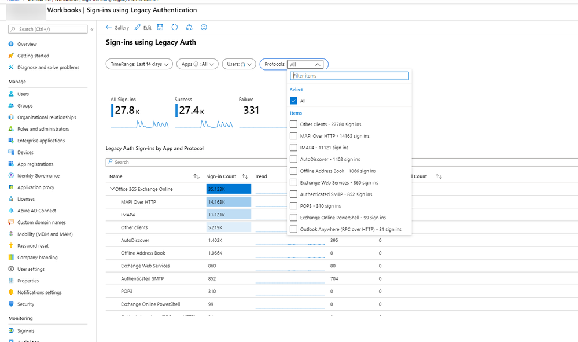Click the Security shield icon
Image resolution: width=578 pixels, height=342 pixels.
[11, 304]
